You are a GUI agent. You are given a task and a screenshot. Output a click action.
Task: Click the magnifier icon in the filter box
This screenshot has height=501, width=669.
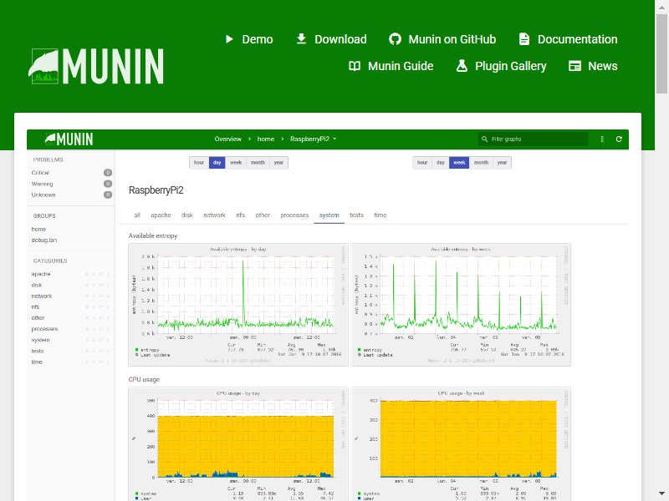pos(485,139)
